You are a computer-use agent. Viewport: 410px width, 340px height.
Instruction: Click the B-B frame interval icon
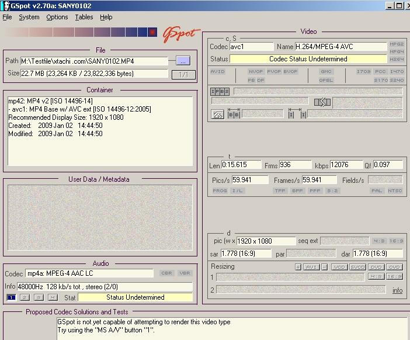[x=234, y=114]
